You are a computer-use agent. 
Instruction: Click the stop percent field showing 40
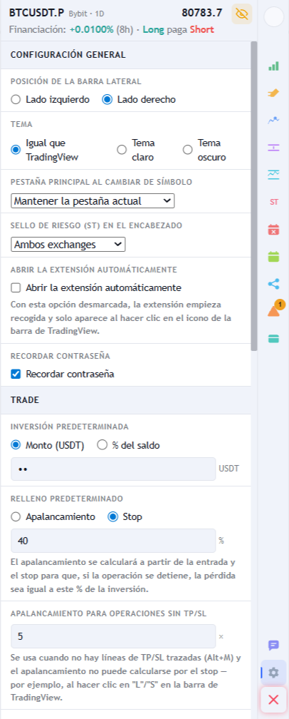(x=113, y=541)
